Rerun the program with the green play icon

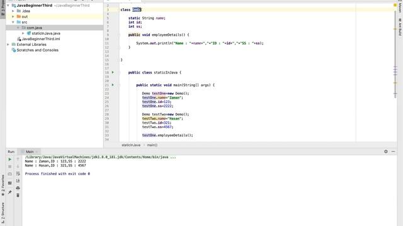(x=10, y=159)
